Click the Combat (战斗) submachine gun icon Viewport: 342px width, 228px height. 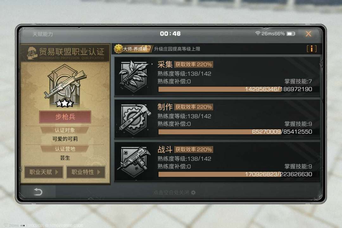click(134, 161)
